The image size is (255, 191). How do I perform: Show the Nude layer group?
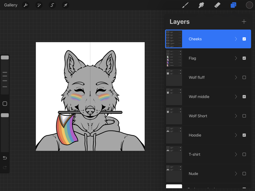click(244, 174)
